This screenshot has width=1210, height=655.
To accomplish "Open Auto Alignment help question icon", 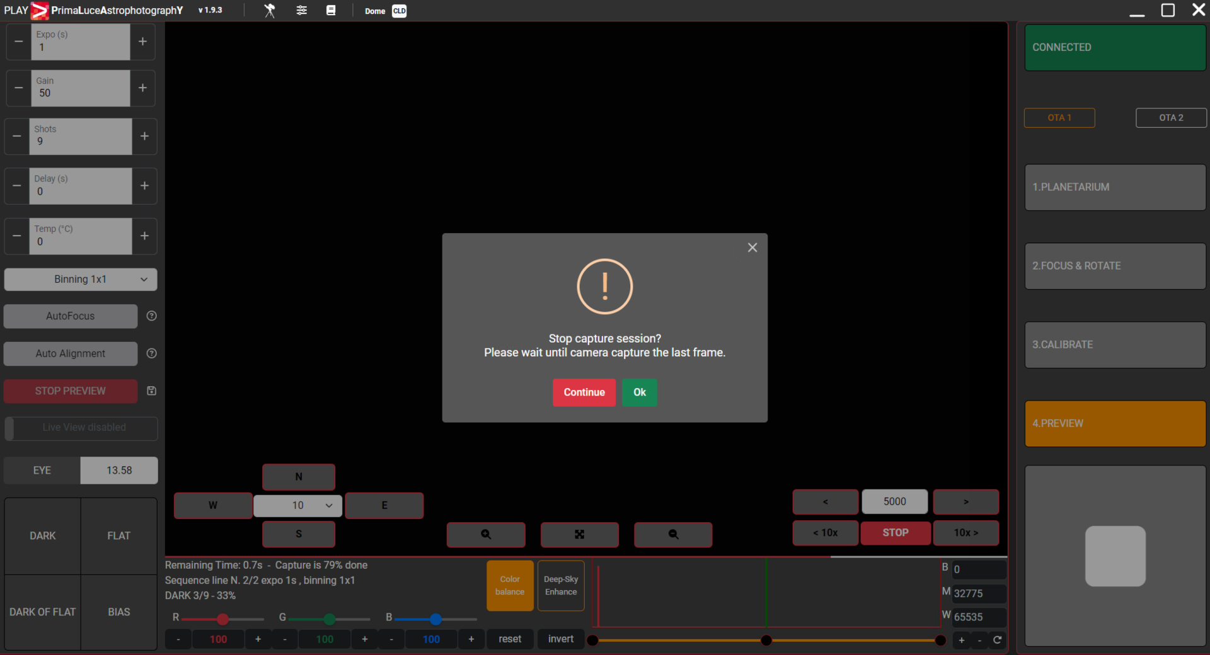I will click(x=151, y=353).
